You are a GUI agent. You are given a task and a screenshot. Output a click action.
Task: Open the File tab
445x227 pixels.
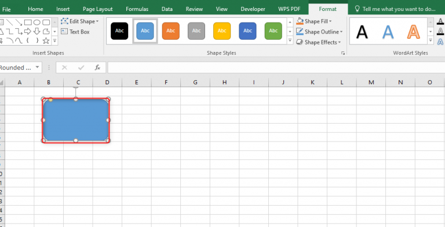[6, 9]
